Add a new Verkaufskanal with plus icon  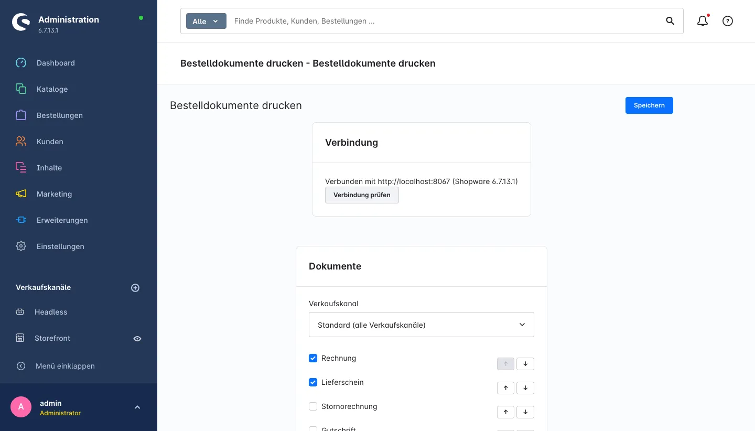coord(135,288)
